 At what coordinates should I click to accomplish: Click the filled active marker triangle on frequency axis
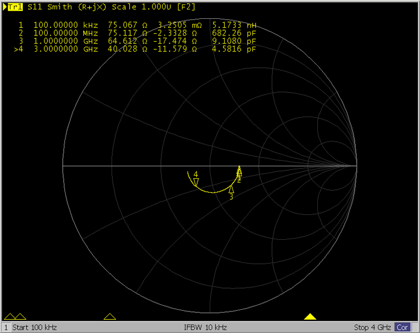tap(310, 316)
